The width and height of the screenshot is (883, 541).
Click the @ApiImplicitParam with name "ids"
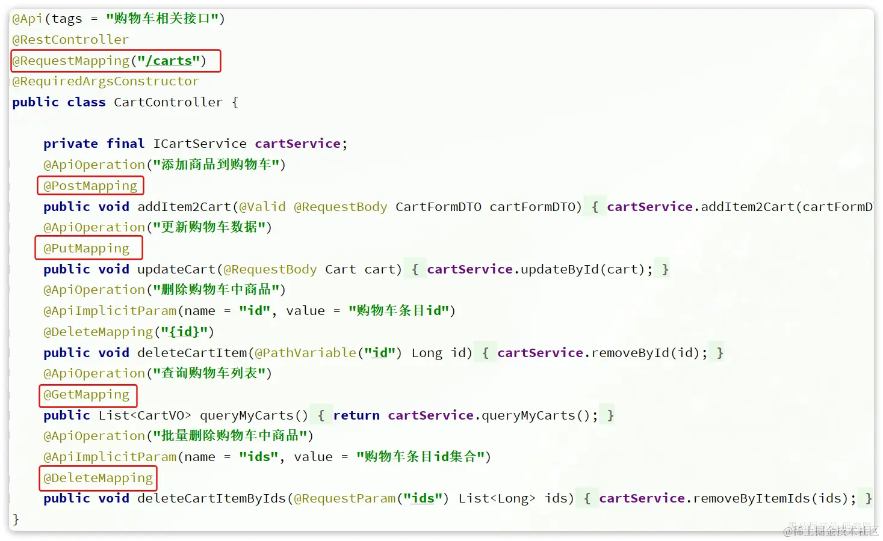[267, 457]
